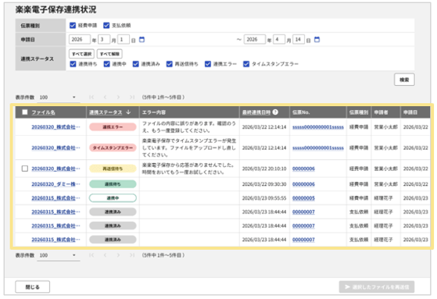Check the select-all checkbox in table header

pos(25,112)
